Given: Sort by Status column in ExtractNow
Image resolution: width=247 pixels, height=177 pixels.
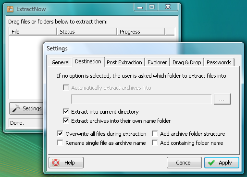Looking at the screenshot, I should (87, 32).
